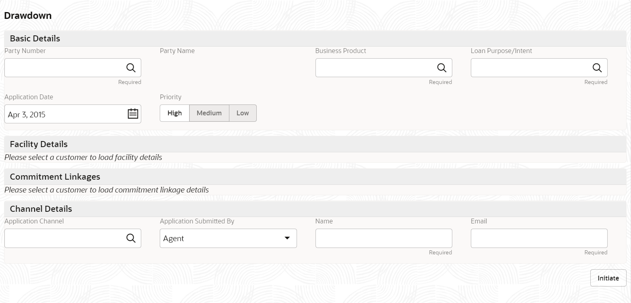Click the Application Channel search icon
Screen dimensions: 631x303
pos(131,238)
